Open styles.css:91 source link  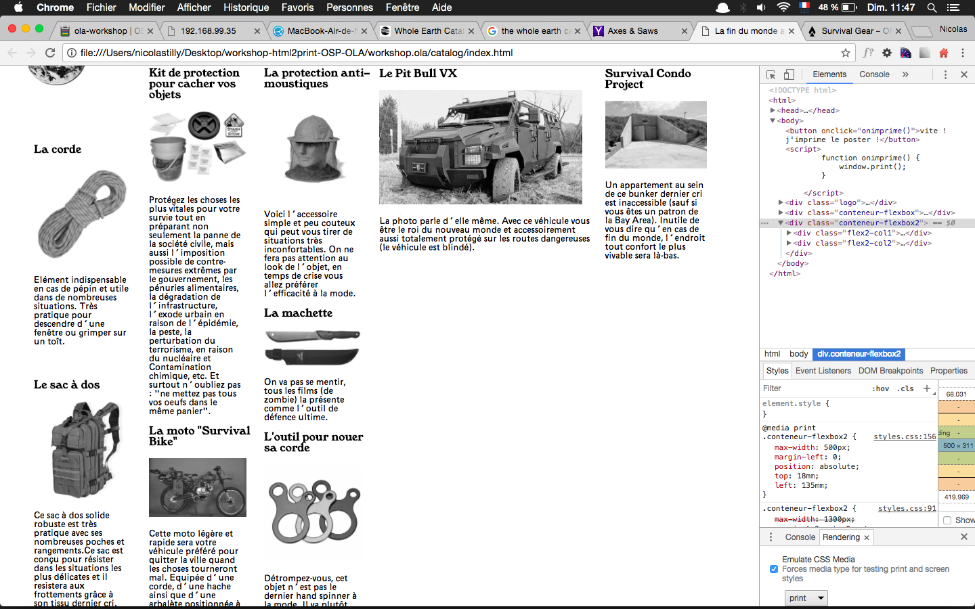click(x=907, y=508)
